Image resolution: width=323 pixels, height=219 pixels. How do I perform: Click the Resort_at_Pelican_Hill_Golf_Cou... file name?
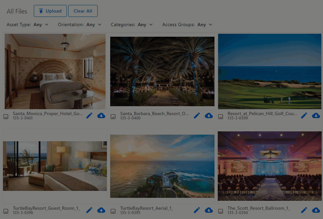click(x=262, y=113)
